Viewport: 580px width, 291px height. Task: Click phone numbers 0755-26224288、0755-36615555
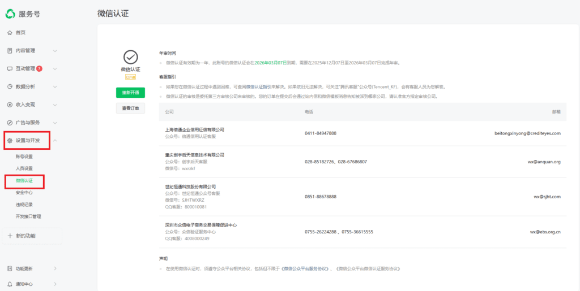point(339,232)
